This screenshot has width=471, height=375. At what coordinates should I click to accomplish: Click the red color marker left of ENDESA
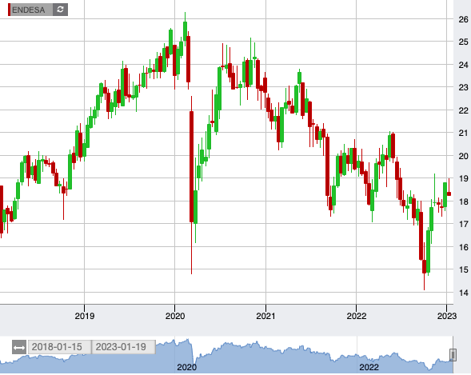tap(10, 10)
